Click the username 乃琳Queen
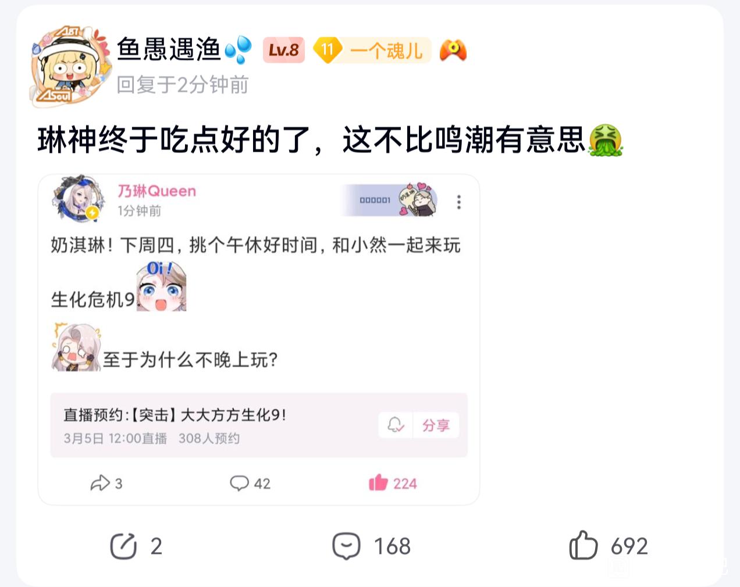The width and height of the screenshot is (740, 587). tap(157, 191)
